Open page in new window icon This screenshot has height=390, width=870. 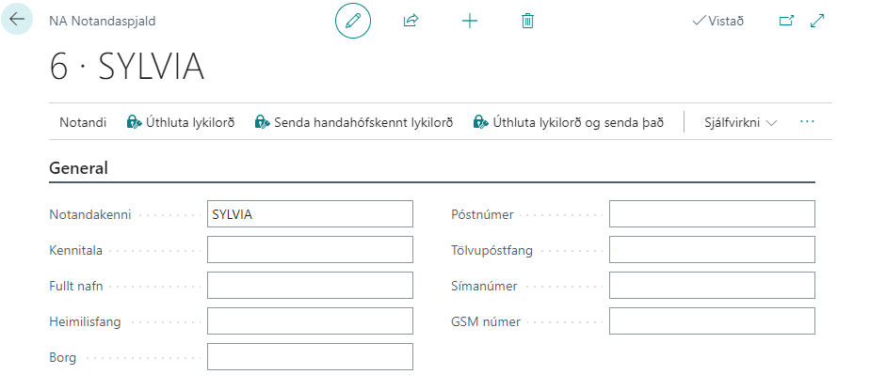coord(786,21)
